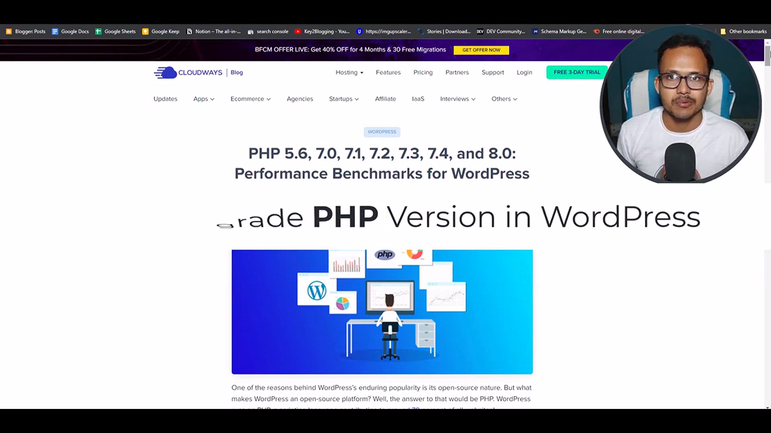Open the Notion bookmark
Viewport: 771px width, 433px height.
tap(214, 31)
